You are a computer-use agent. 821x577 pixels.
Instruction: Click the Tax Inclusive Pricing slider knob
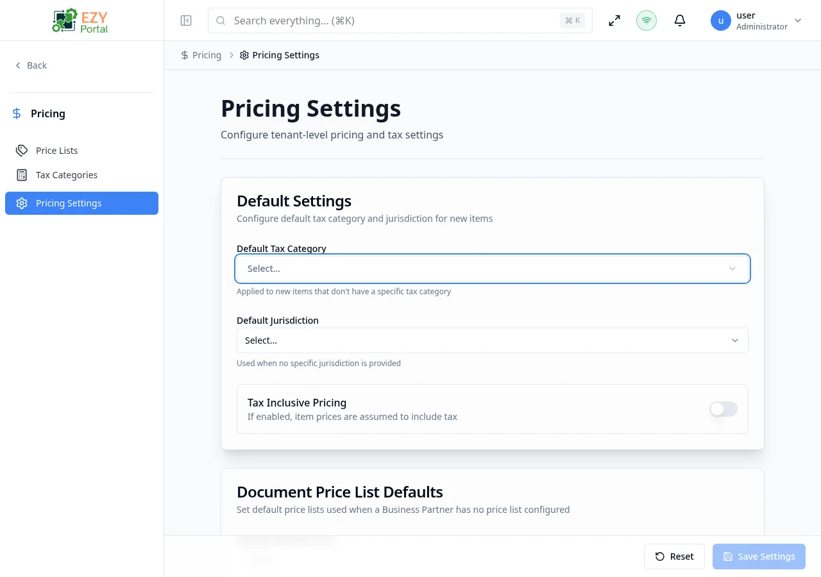click(717, 409)
